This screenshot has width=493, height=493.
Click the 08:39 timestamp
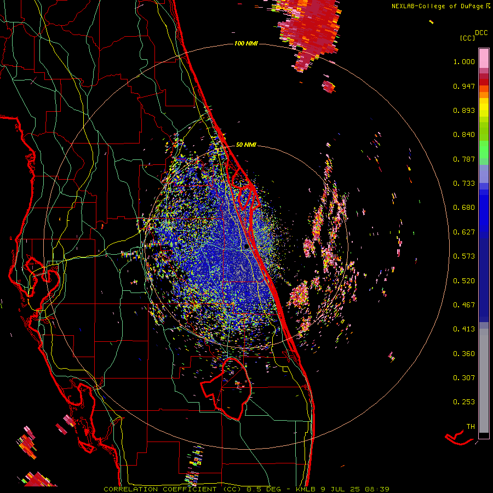click(x=377, y=489)
